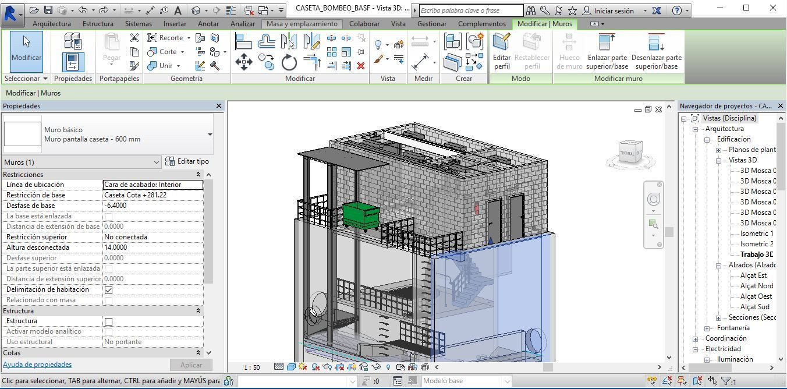
Task: Select the Mirror draw axis tool
Action: 311,41
